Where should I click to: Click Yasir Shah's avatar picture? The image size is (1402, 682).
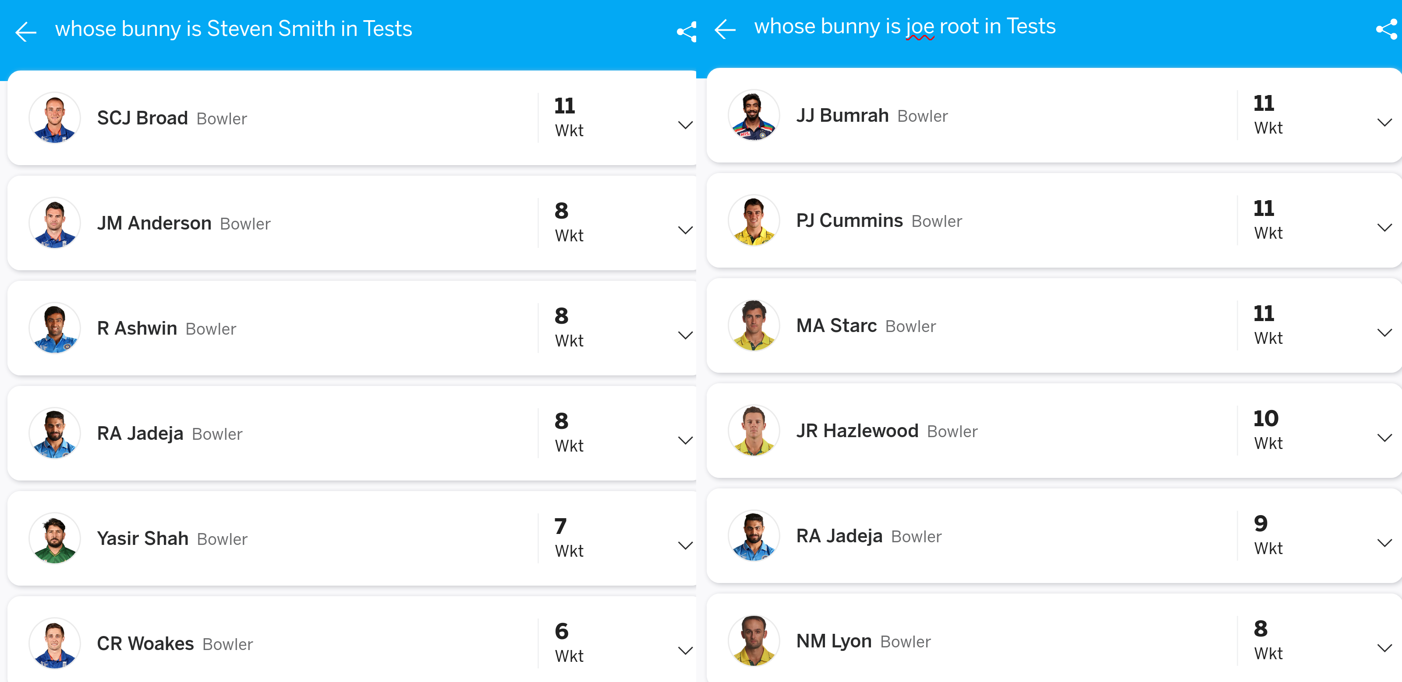[54, 538]
